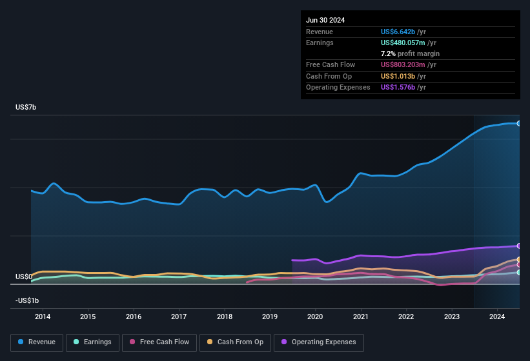The height and width of the screenshot is (361, 530).
Task: Click the Cash From Op label in tooltip
Action: click(x=329, y=76)
